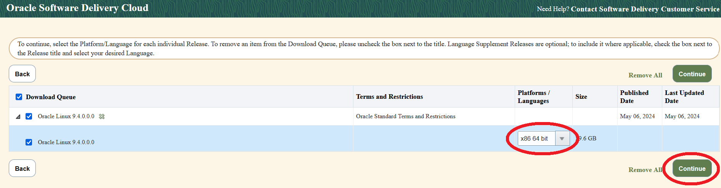Uncheck the parent Oracle Linux 9.4.0.0.0 checkbox
This screenshot has height=188, width=721.
tap(29, 116)
